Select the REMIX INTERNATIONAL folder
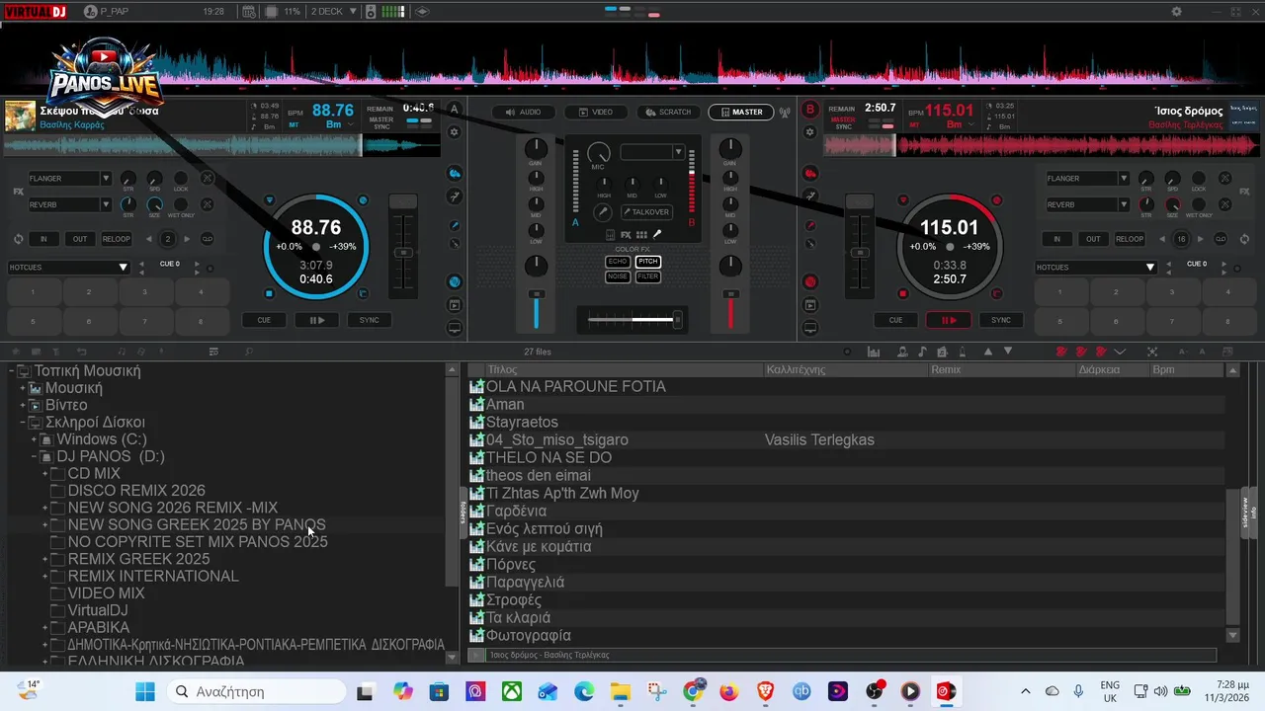 click(153, 577)
